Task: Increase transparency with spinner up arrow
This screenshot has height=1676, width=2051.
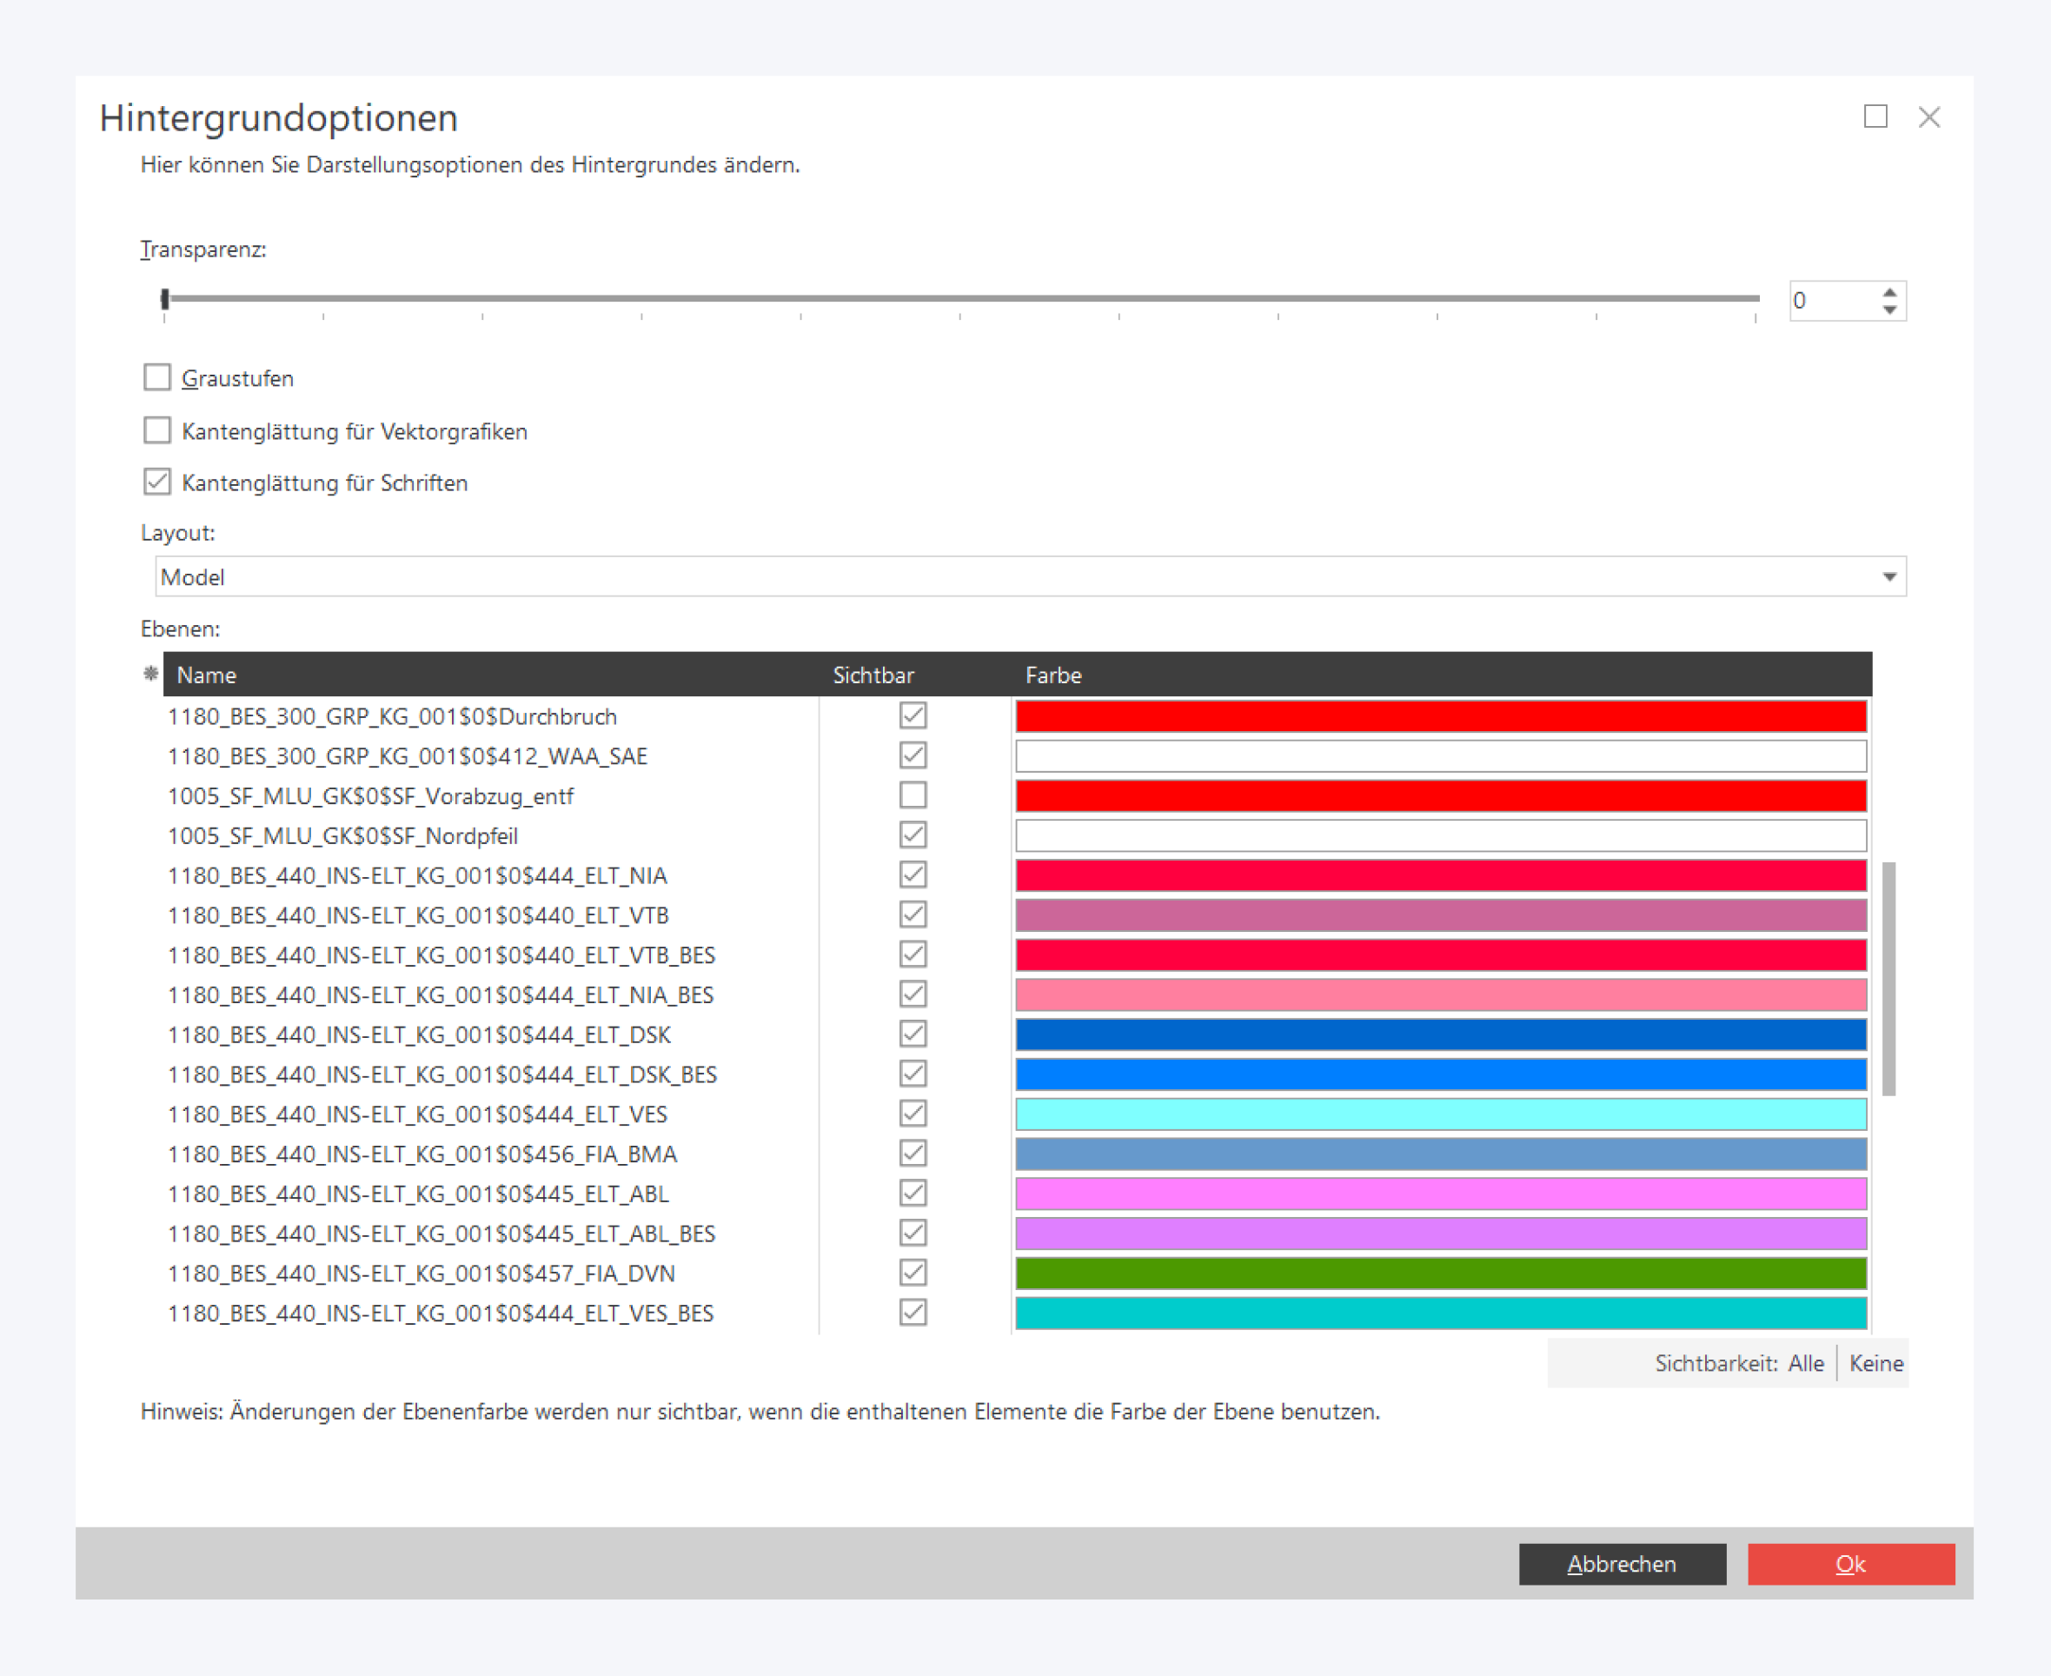Action: click(1890, 291)
